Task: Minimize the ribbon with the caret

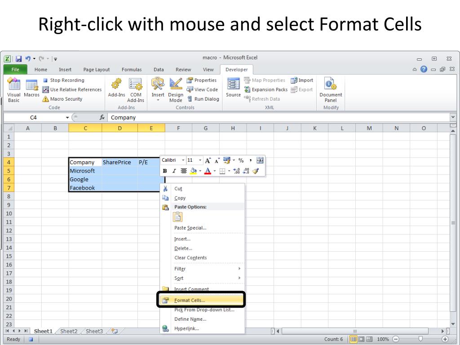Action: [415, 70]
